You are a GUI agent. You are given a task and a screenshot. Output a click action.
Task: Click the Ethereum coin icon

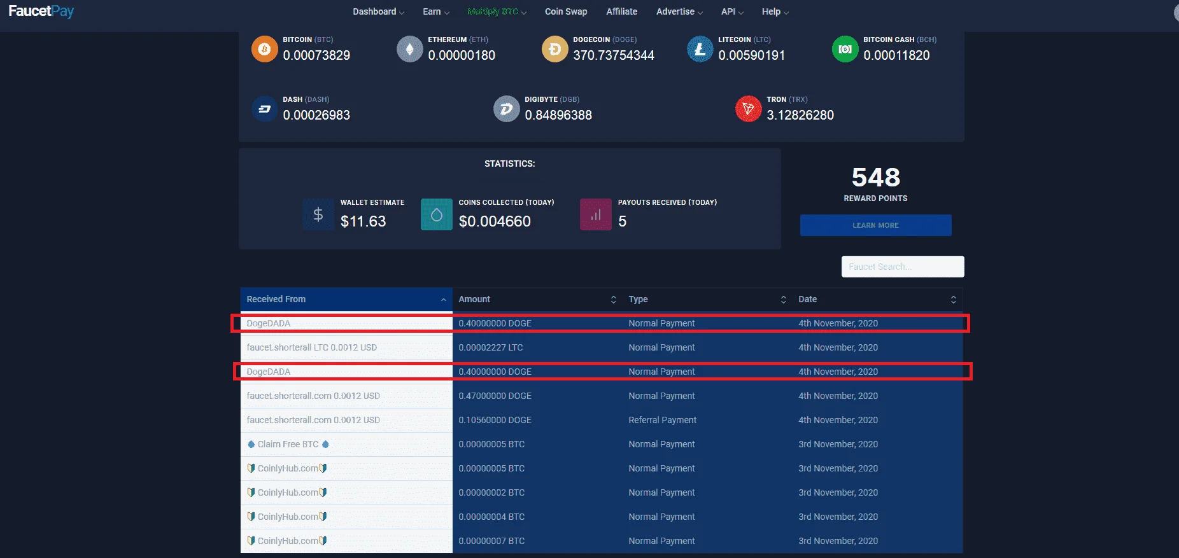click(409, 49)
